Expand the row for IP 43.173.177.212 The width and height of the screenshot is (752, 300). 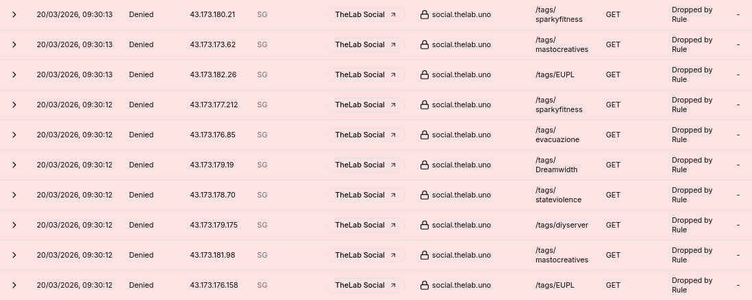(x=14, y=105)
